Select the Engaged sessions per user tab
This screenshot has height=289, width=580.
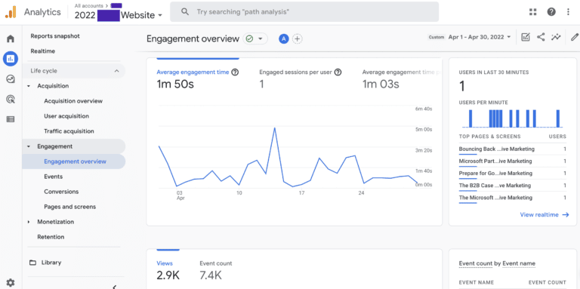[x=301, y=79]
